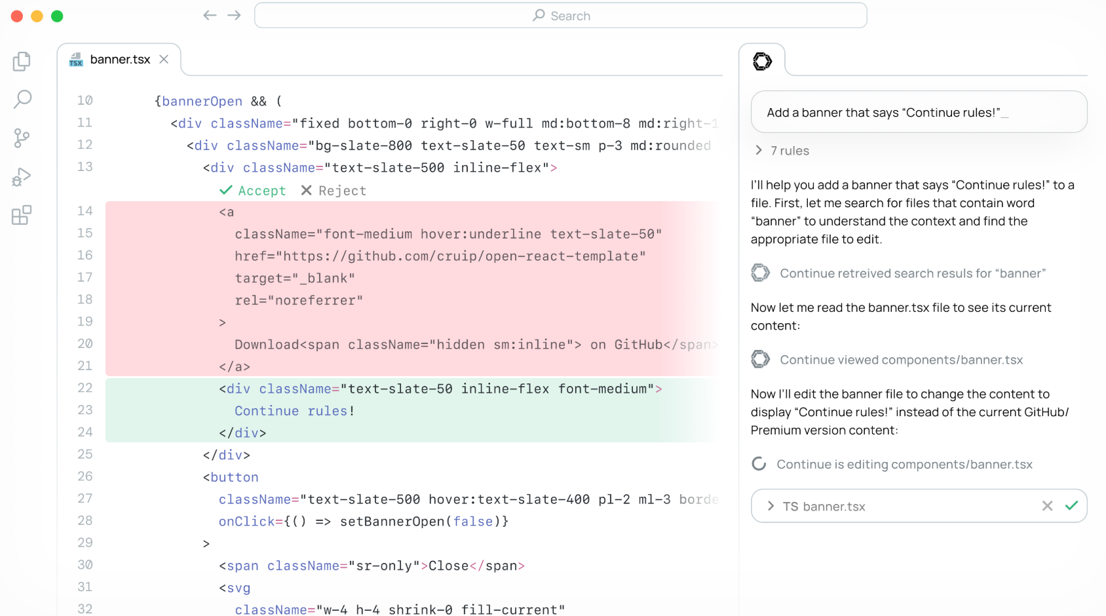Screen dimensions: 1106x616
Task: Open the Source Control branch icon
Action: pos(22,138)
